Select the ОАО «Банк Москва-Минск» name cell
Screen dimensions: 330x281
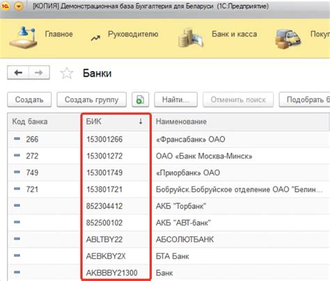point(204,156)
